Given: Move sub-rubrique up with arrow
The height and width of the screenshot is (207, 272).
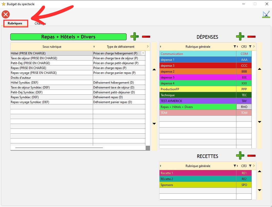Looking at the screenshot, I should tap(154, 70).
